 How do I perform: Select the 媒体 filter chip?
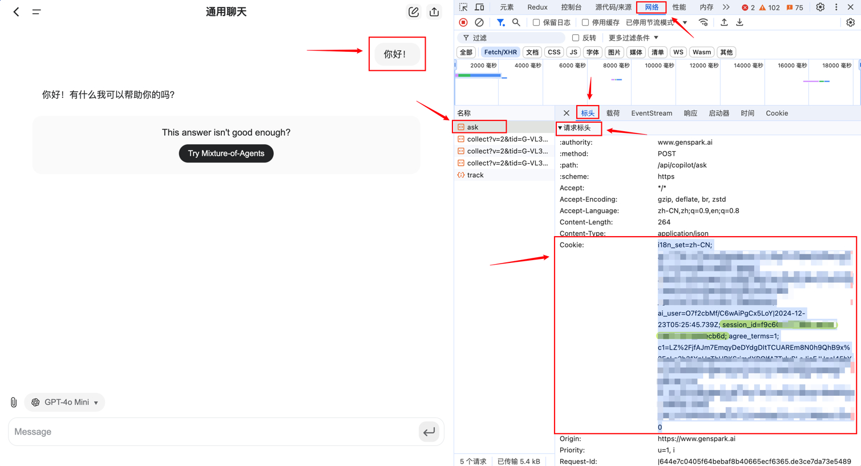click(636, 52)
